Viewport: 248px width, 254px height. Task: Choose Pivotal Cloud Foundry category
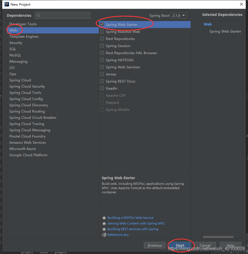(x=53, y=136)
